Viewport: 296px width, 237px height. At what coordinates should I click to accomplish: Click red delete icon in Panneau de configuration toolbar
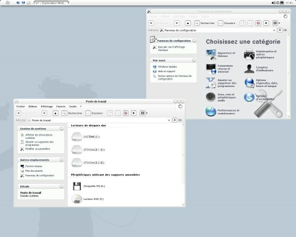click(258, 23)
